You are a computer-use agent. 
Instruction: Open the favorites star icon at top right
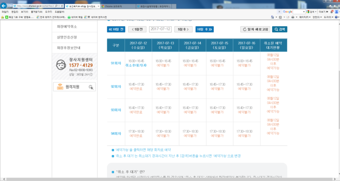point(335,6)
